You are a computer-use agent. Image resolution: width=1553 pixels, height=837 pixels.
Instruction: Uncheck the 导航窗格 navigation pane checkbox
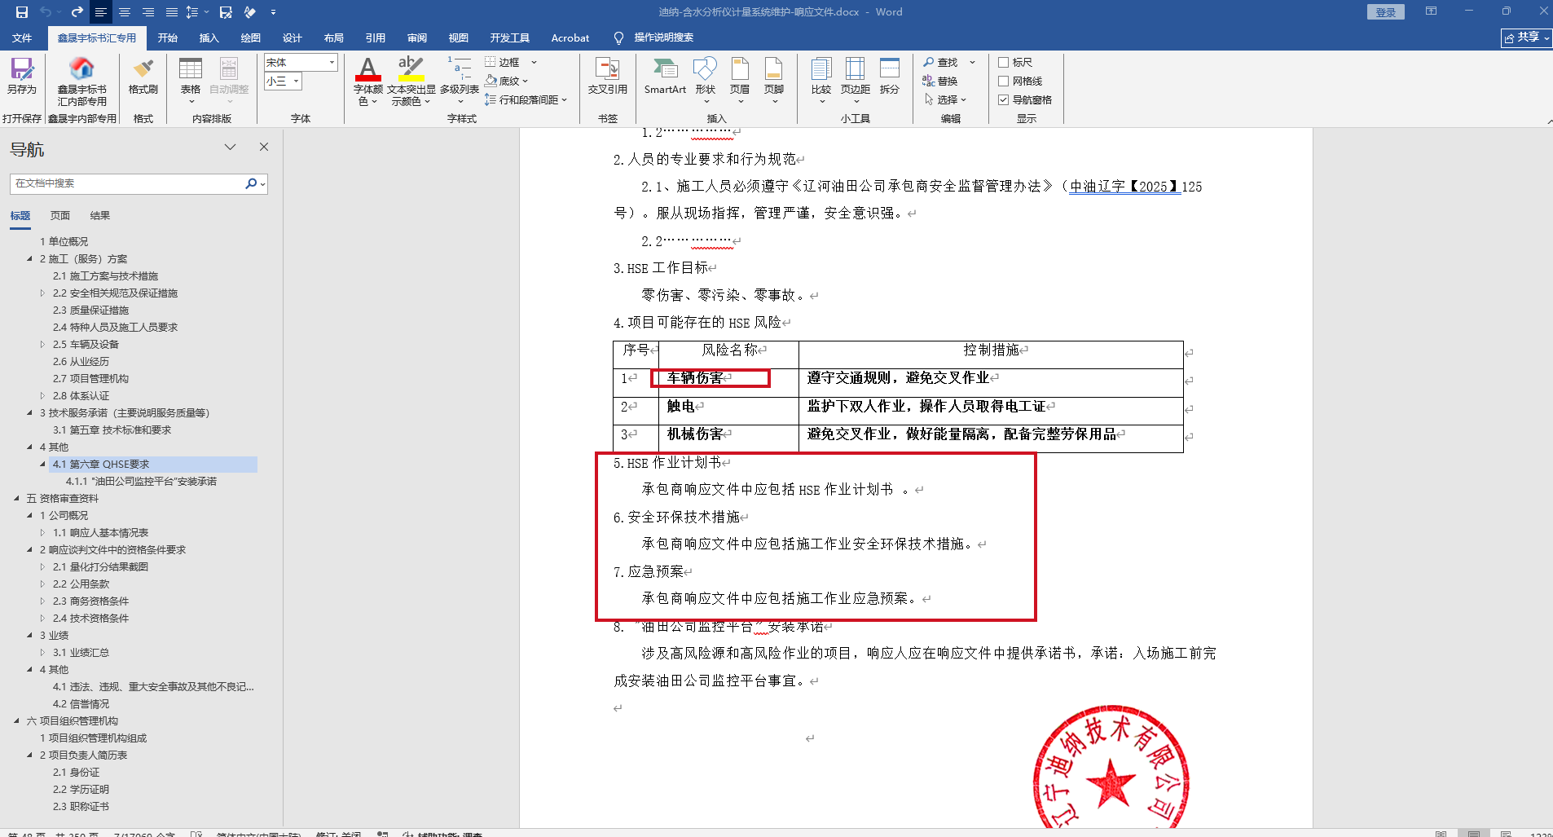tap(1004, 99)
